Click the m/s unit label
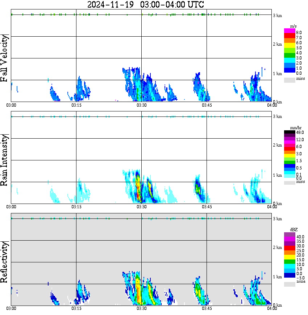 point(293,26)
